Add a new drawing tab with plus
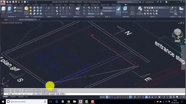The image size is (186, 104). tap(40, 20)
